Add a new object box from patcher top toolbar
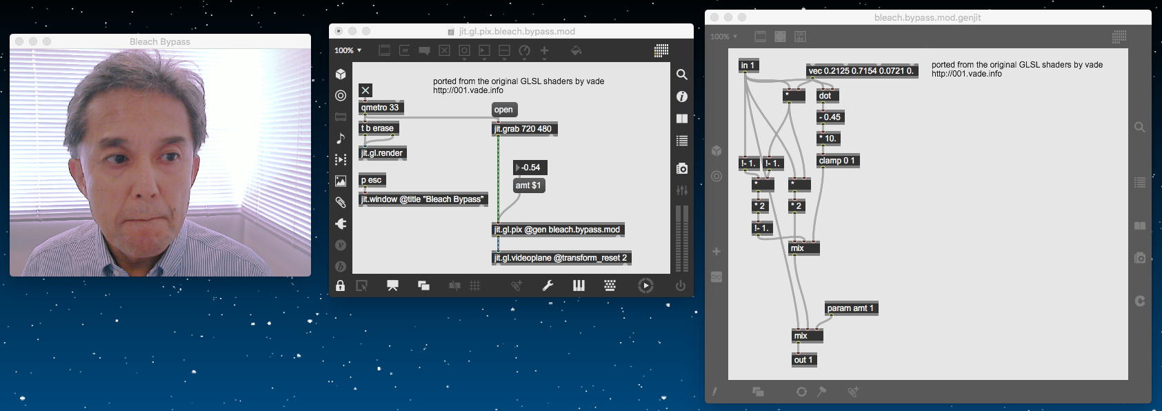Viewport: 1162px width, 411px height. pyautogui.click(x=385, y=50)
